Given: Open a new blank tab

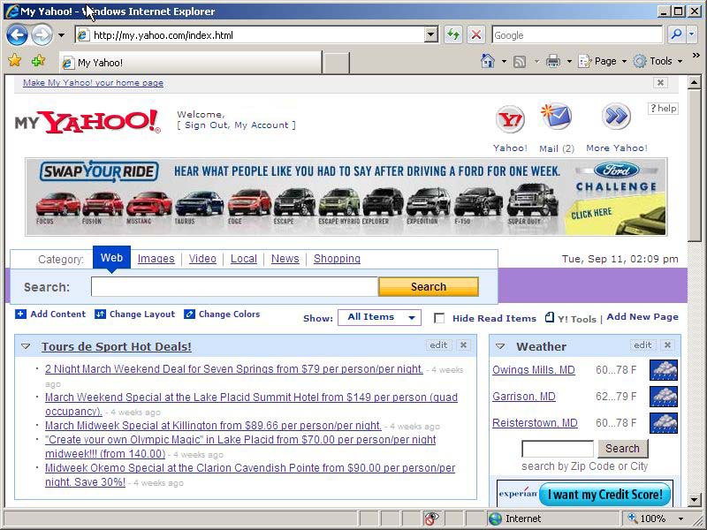Looking at the screenshot, I should (337, 62).
